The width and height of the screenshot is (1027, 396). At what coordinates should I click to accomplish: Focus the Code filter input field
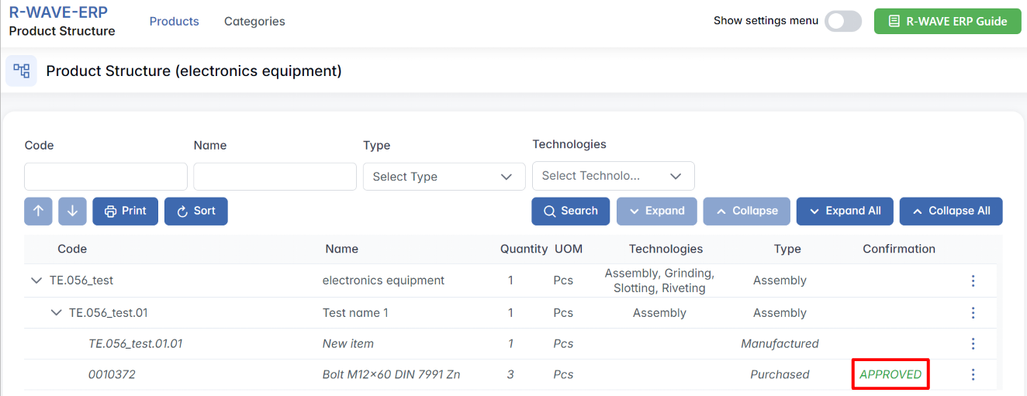click(105, 177)
